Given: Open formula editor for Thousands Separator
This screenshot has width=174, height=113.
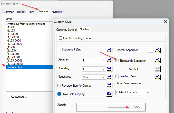Looking at the screenshot, I should 158,60.
